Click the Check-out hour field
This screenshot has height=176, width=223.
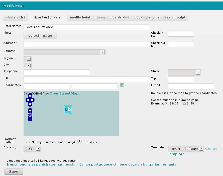pyautogui.click(x=181, y=44)
